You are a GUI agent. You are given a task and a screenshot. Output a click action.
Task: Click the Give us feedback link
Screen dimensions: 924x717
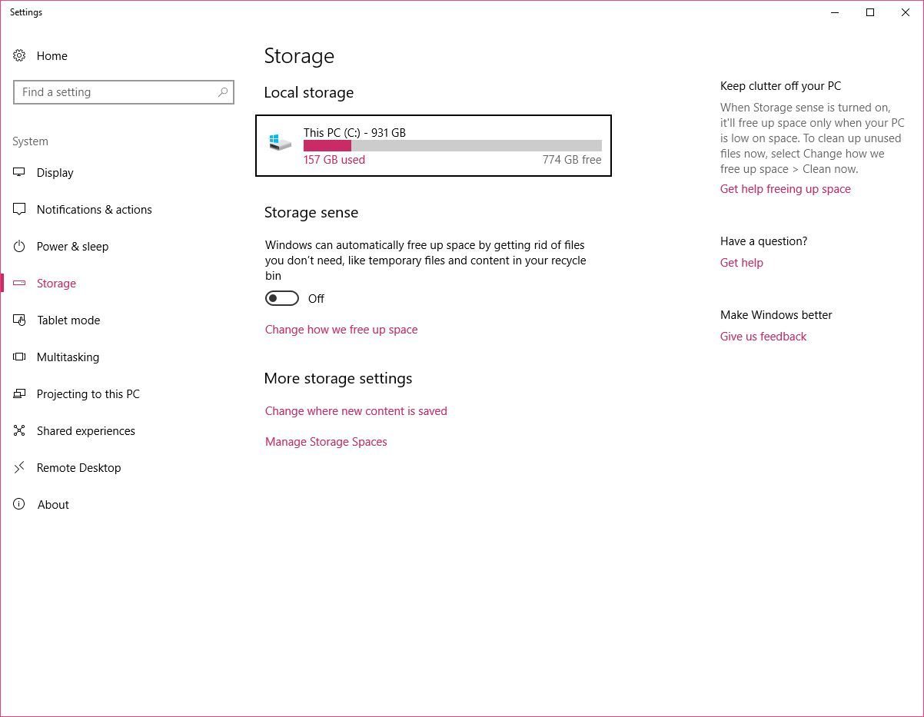tap(763, 337)
